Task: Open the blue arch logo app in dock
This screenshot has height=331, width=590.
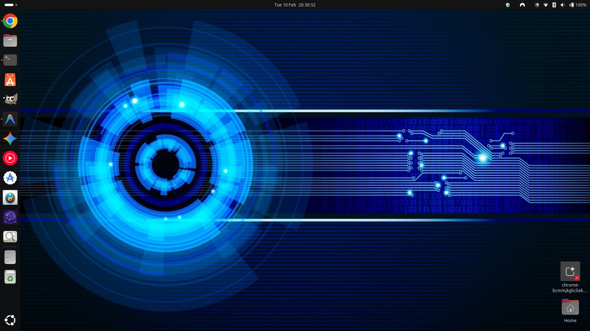Action: [10, 119]
